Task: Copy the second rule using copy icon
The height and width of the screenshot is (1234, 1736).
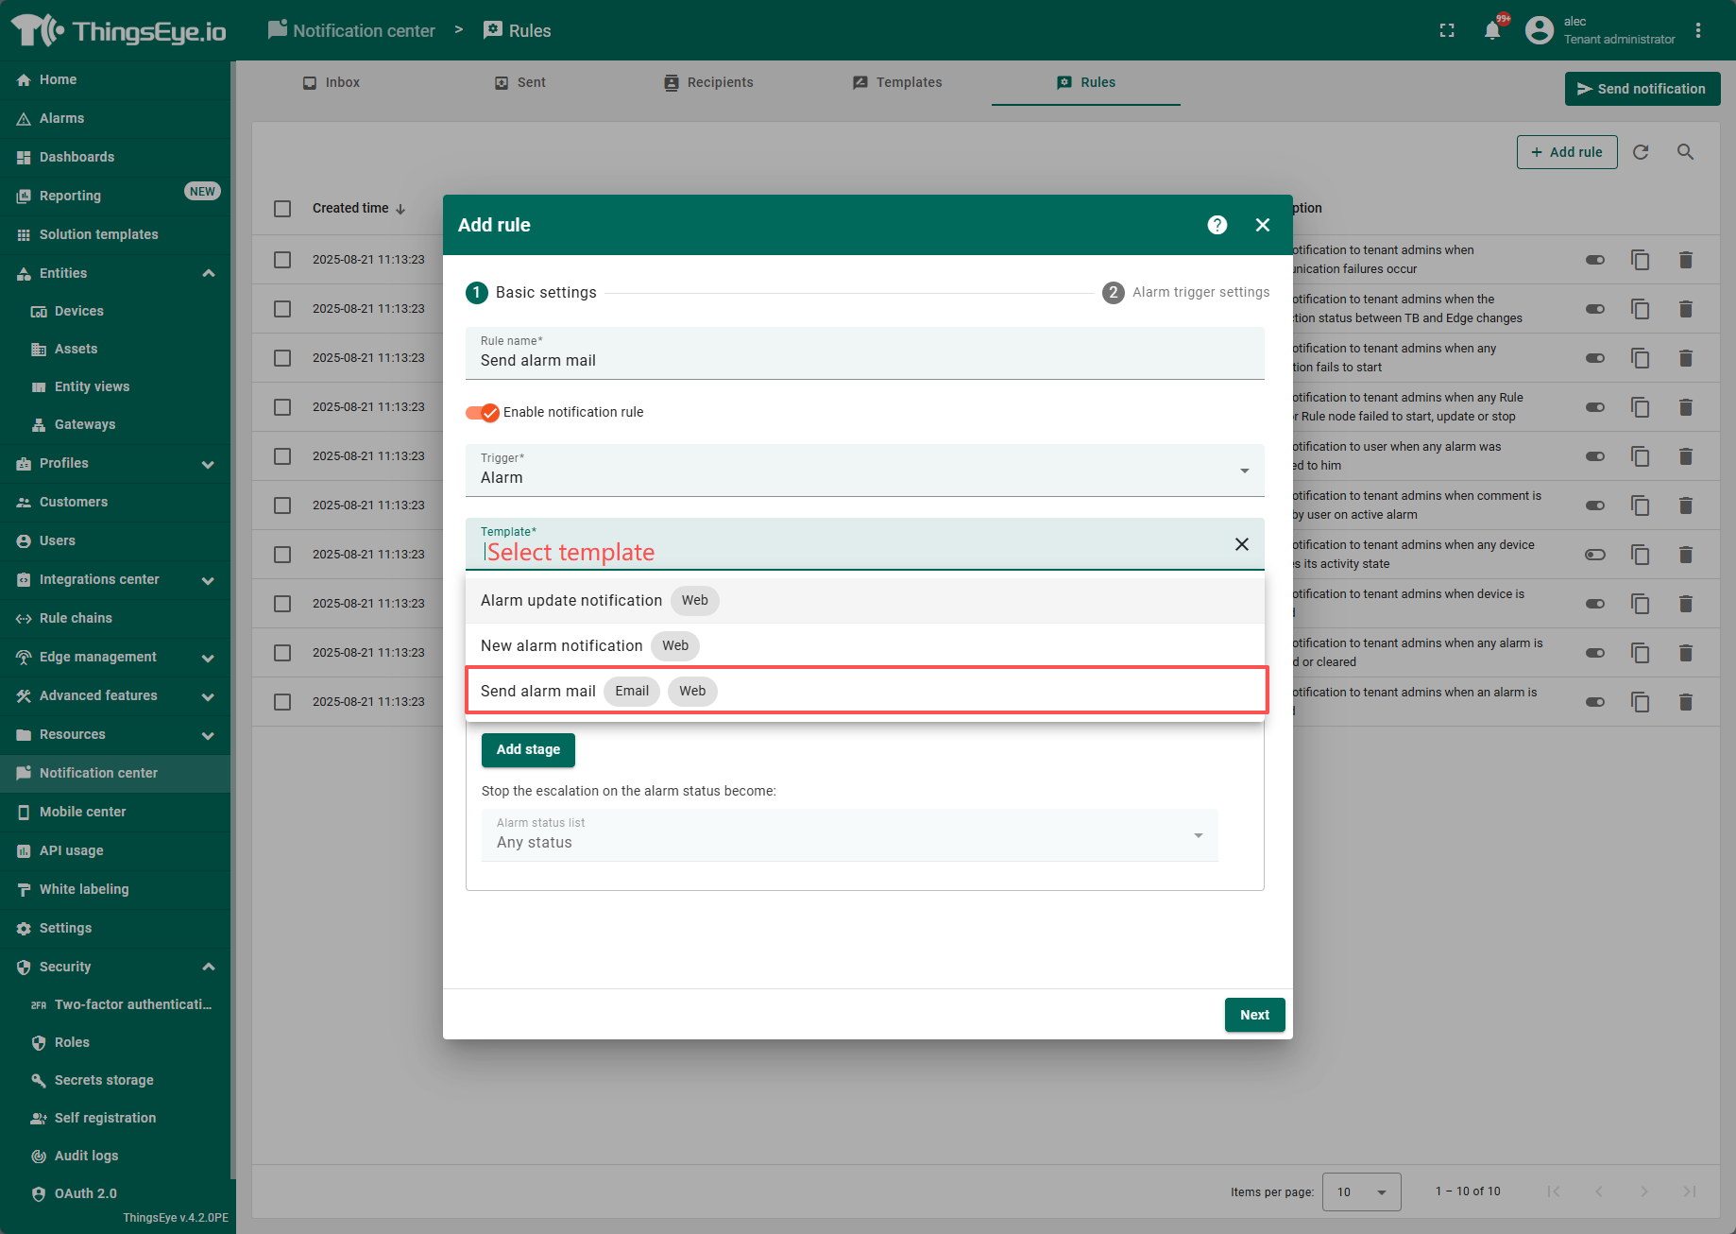Action: [1641, 309]
